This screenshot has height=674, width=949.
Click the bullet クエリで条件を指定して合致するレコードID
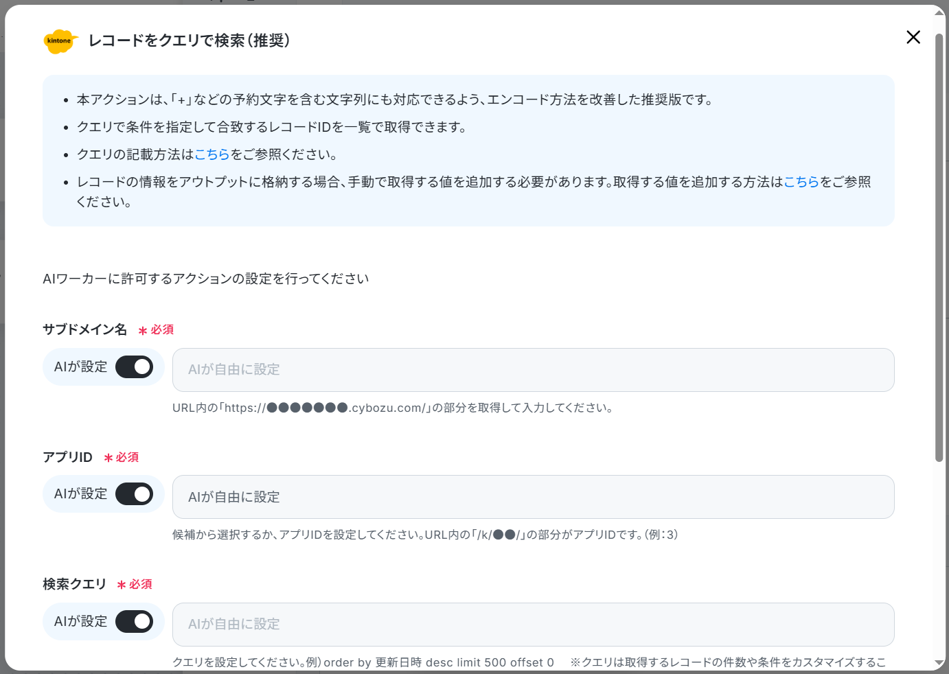click(x=273, y=127)
